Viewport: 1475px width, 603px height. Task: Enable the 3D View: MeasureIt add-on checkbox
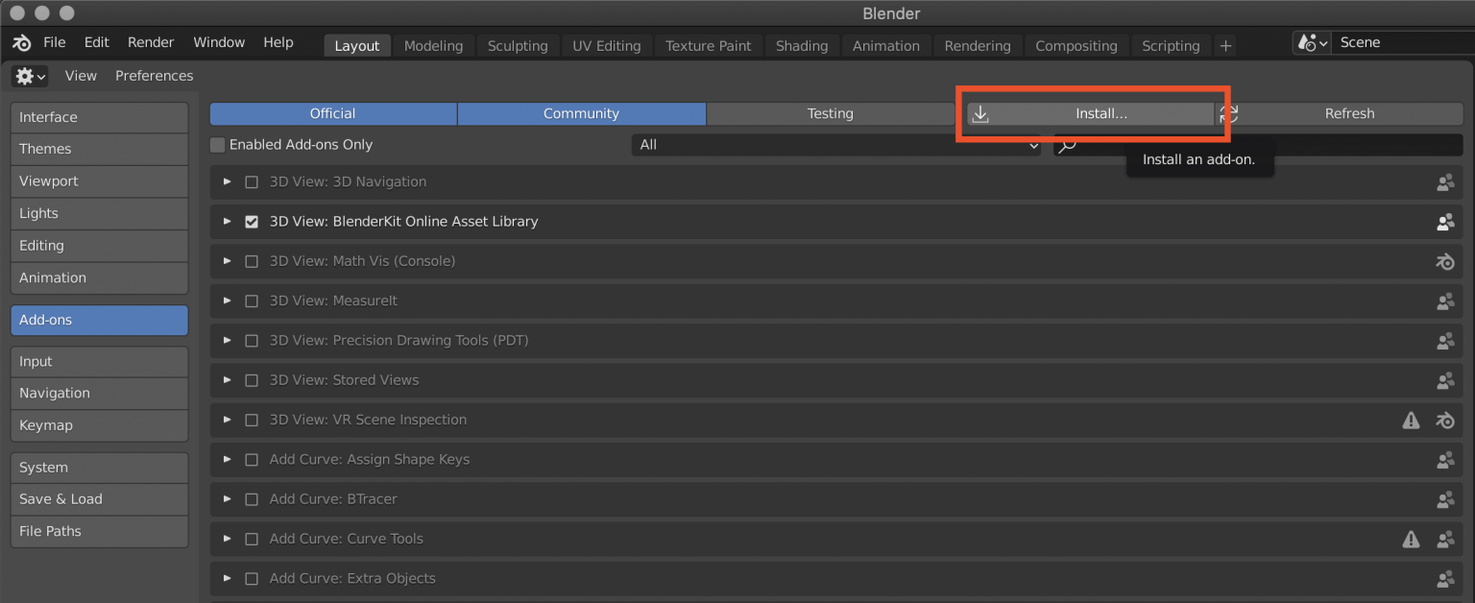tap(252, 301)
